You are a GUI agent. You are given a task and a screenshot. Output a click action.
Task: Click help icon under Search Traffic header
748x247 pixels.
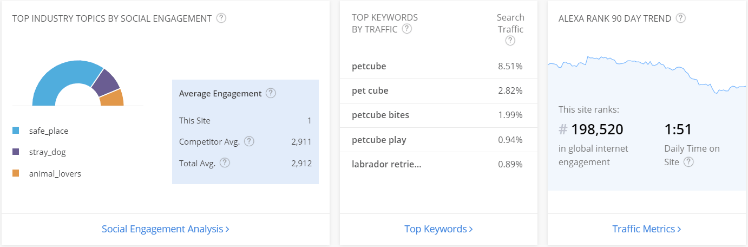[510, 41]
